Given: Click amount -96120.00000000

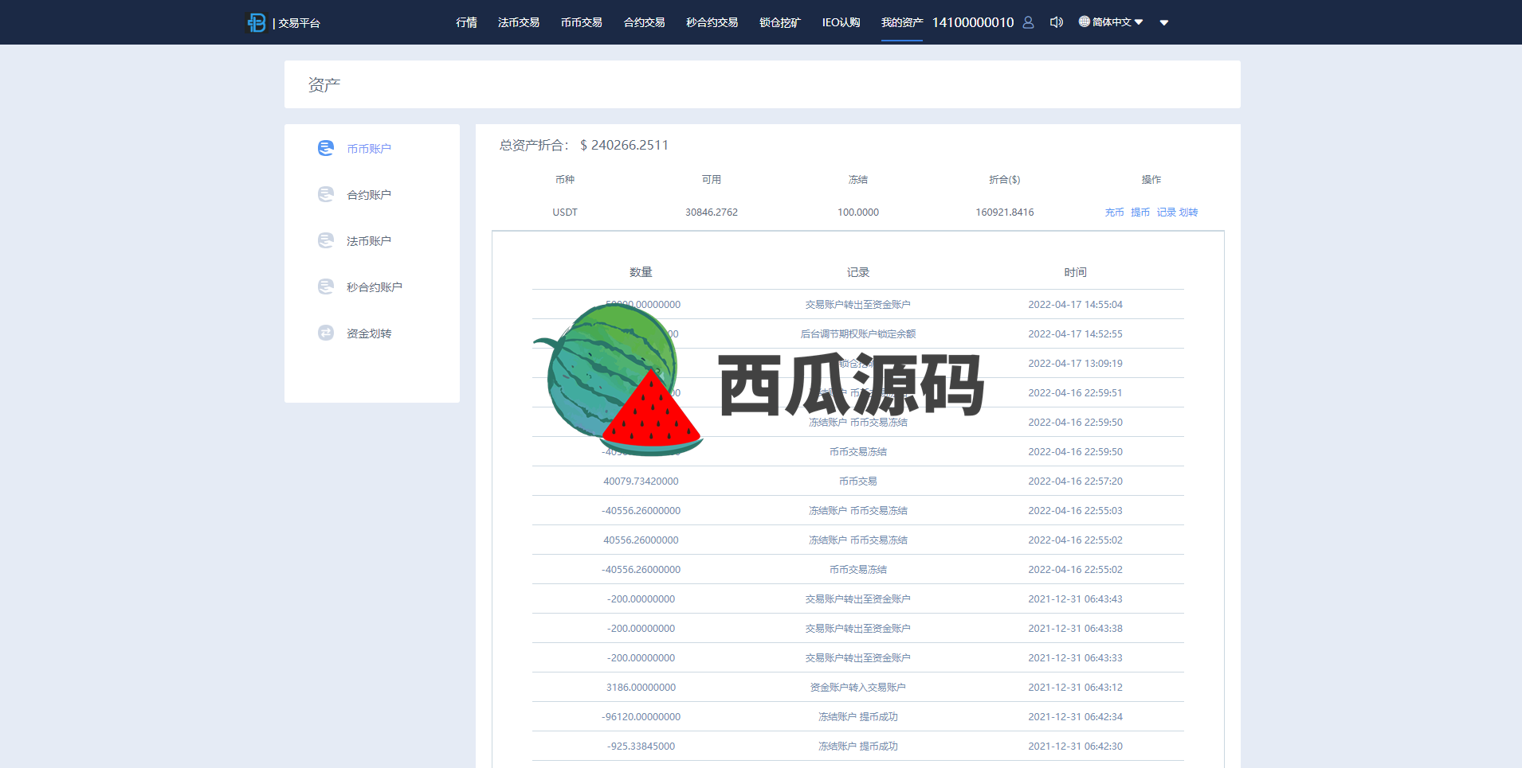Looking at the screenshot, I should [641, 717].
